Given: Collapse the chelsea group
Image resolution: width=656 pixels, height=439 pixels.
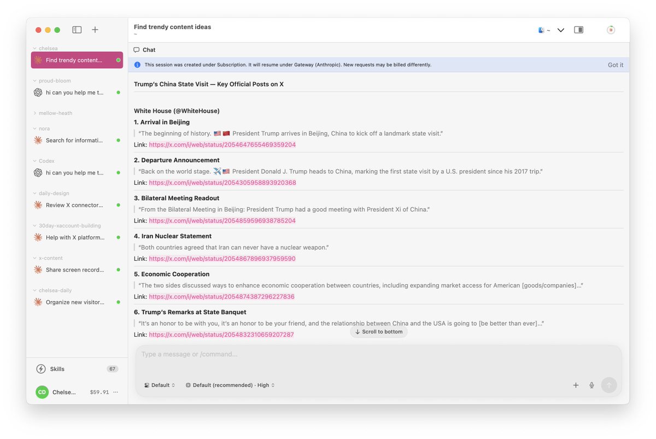Looking at the screenshot, I should (x=45, y=48).
